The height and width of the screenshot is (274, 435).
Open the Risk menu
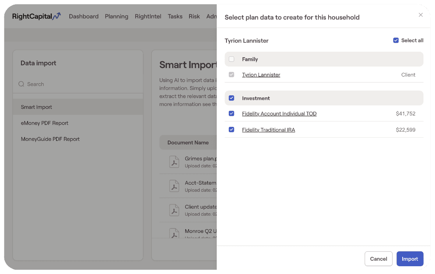point(194,16)
